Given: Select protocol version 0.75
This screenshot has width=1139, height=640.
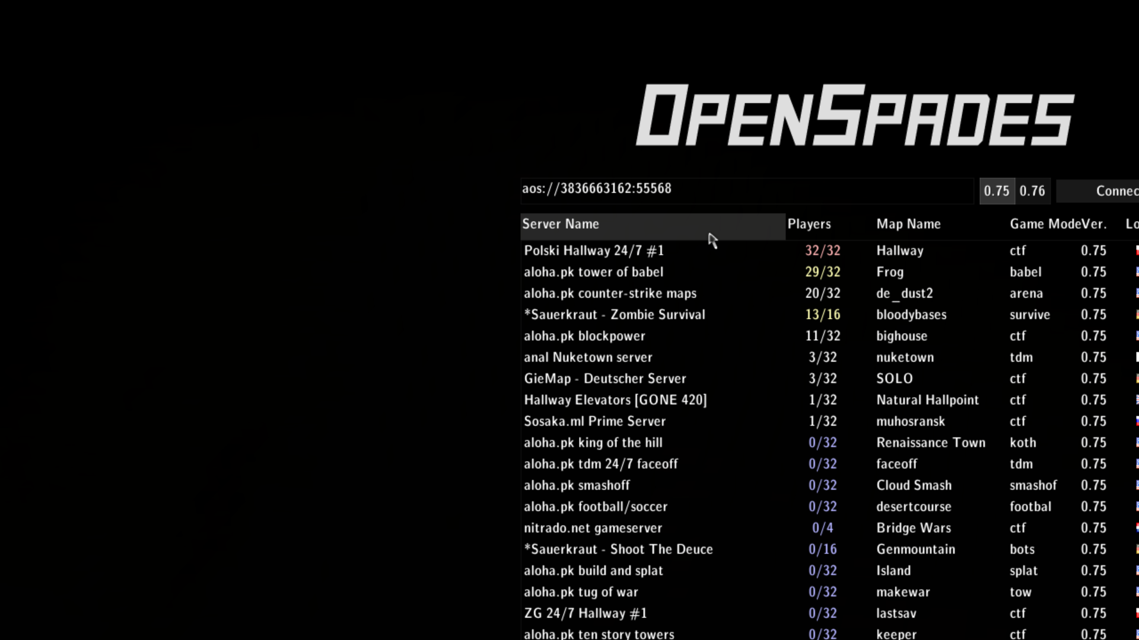Looking at the screenshot, I should [x=997, y=191].
